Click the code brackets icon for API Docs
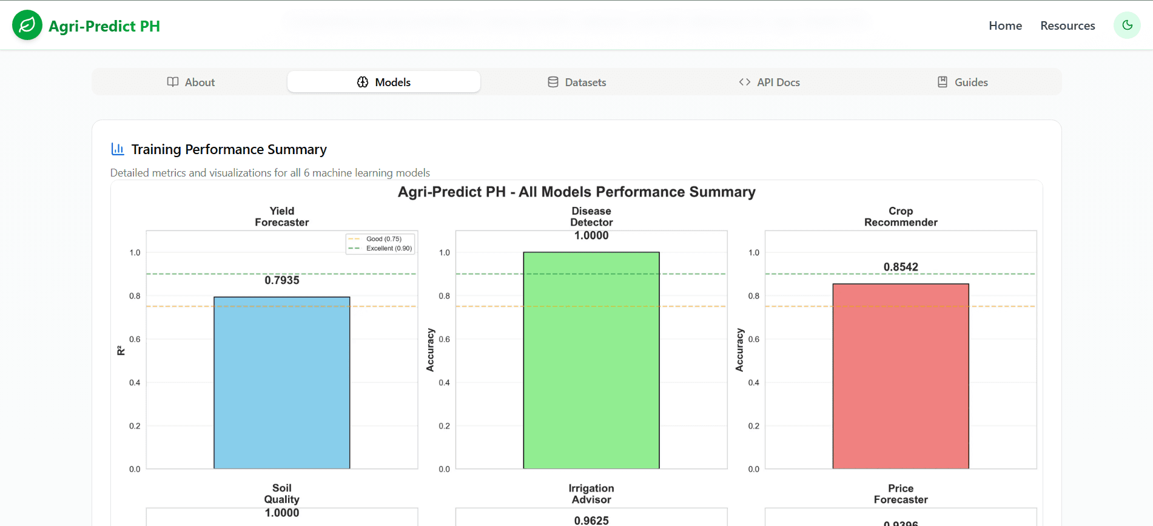Screen dimensions: 1153x526 coord(745,82)
